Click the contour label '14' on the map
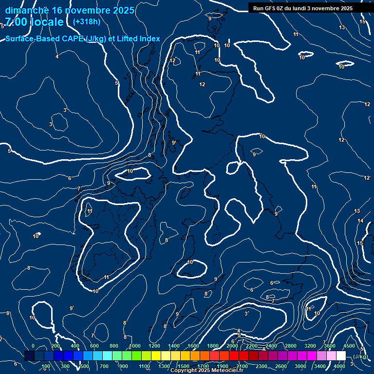 [x=360, y=221]
